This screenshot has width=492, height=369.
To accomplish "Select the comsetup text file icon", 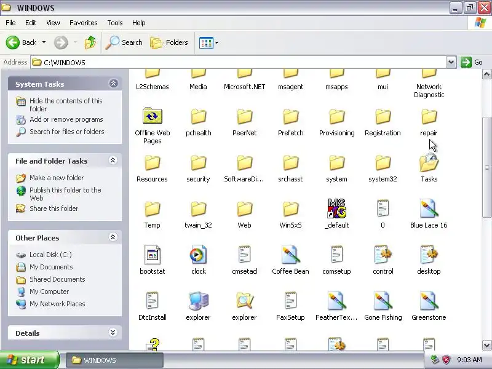I will click(336, 255).
